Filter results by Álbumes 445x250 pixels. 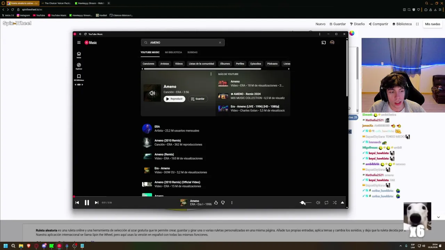225,64
